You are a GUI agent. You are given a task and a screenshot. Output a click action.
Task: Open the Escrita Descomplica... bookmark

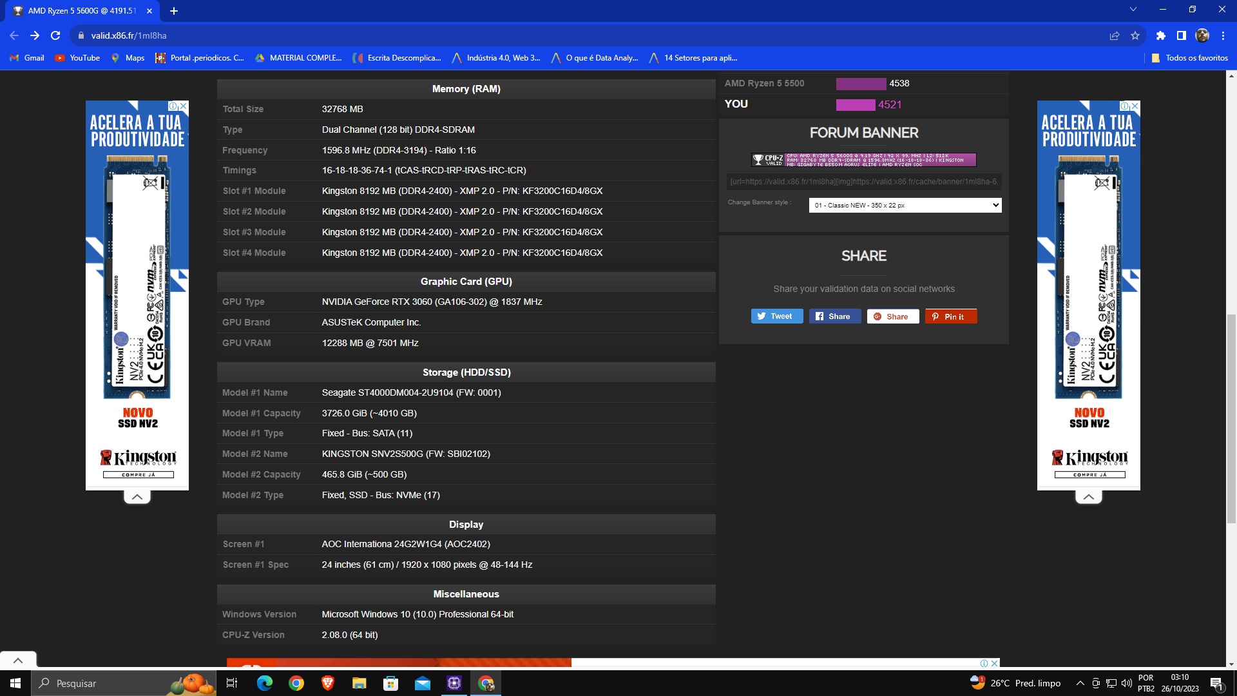pyautogui.click(x=397, y=58)
